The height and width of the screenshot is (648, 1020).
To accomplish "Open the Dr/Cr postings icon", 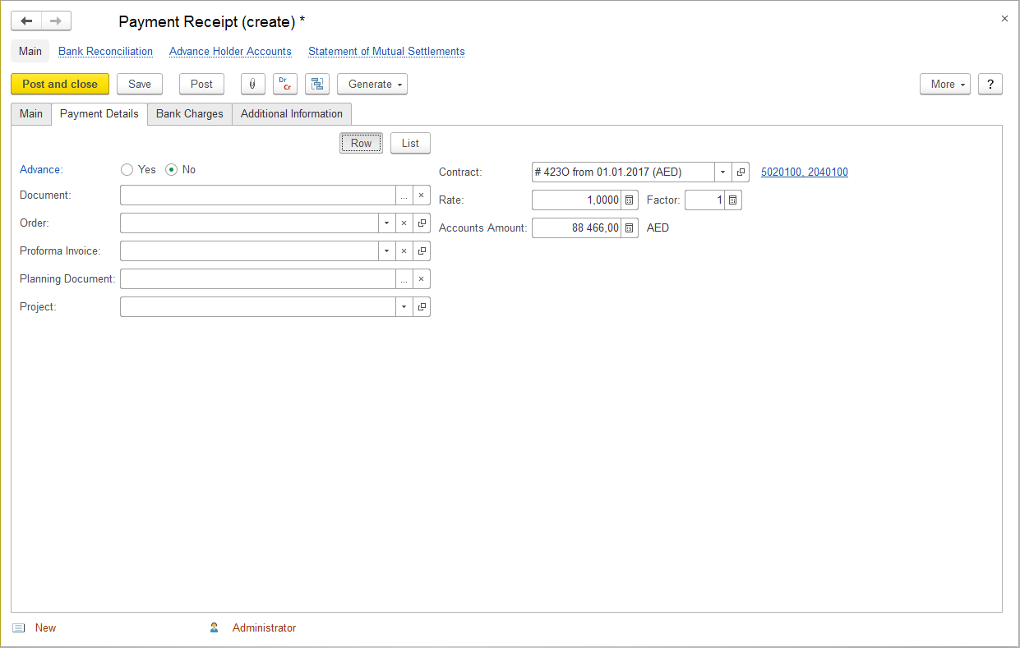I will (284, 84).
